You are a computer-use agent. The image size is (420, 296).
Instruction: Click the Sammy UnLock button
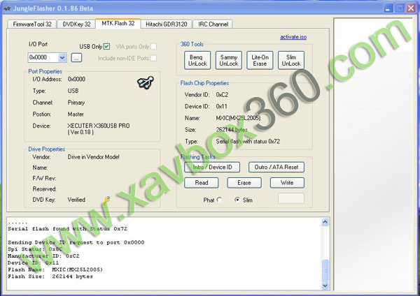click(x=229, y=60)
